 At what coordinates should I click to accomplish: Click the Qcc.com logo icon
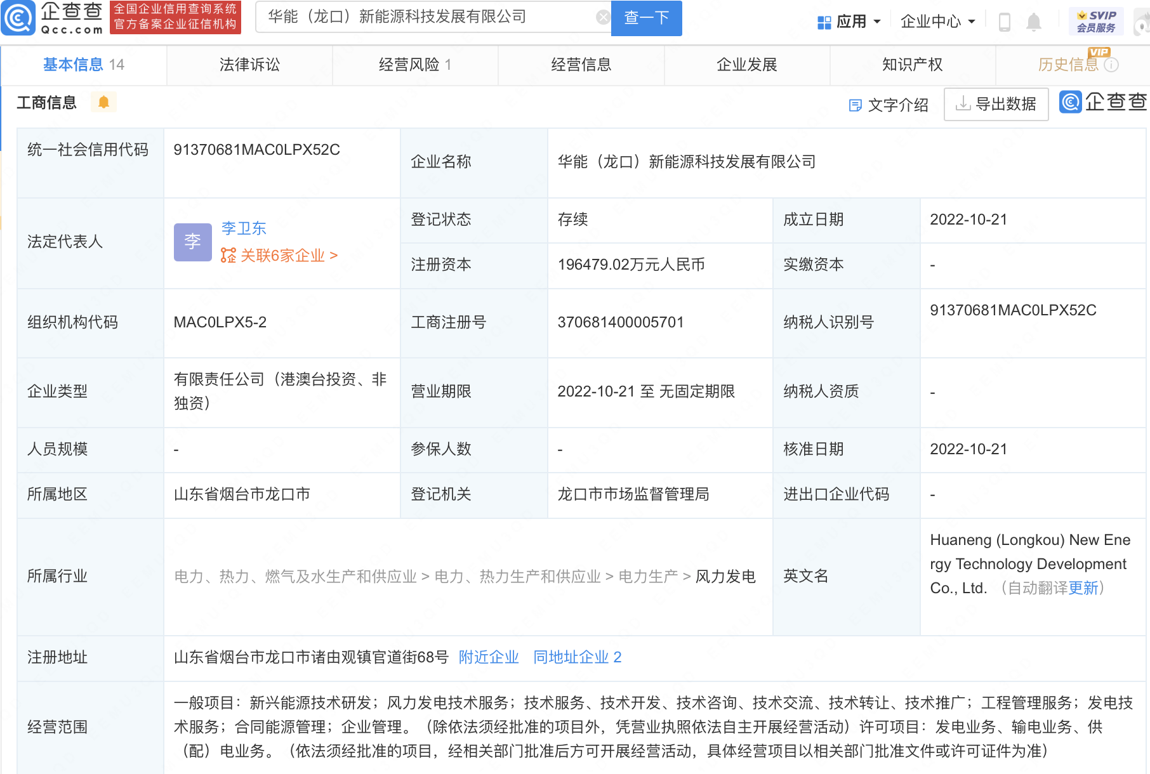(18, 18)
